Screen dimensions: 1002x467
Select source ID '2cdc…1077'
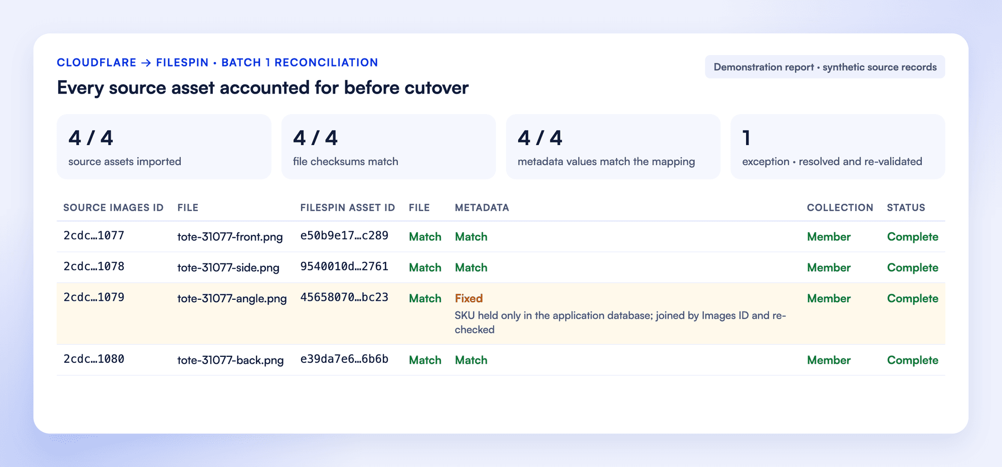click(94, 236)
